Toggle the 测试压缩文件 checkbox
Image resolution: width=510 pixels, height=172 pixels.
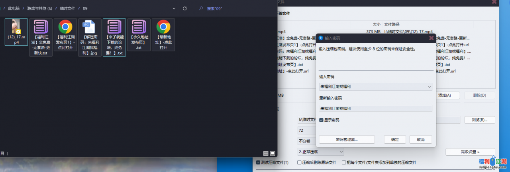coord(258,162)
